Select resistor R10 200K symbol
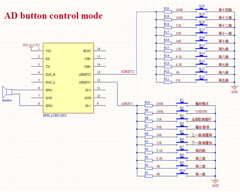The height and width of the screenshot is (192, 240). [149, 106]
